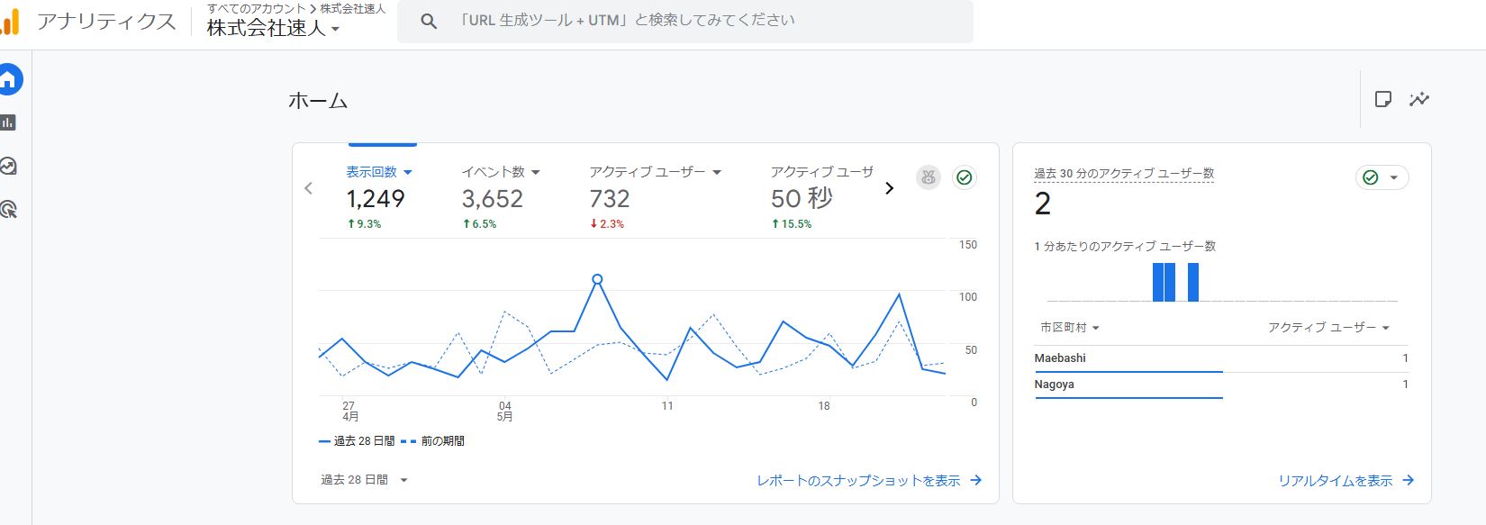The image size is (1486, 525).
Task: Show previous metrics with the left chevron
Action: point(309,188)
